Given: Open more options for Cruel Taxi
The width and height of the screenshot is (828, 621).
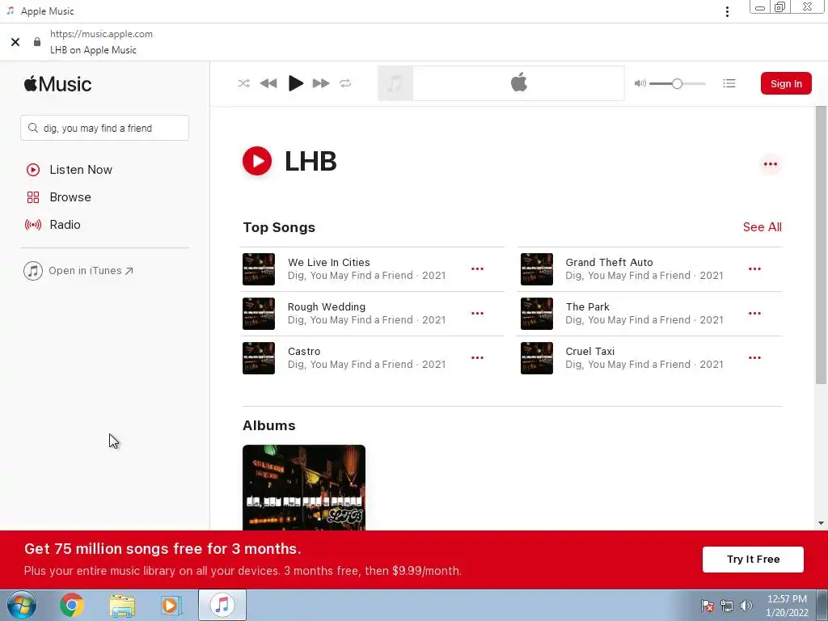Looking at the screenshot, I should pos(754,357).
